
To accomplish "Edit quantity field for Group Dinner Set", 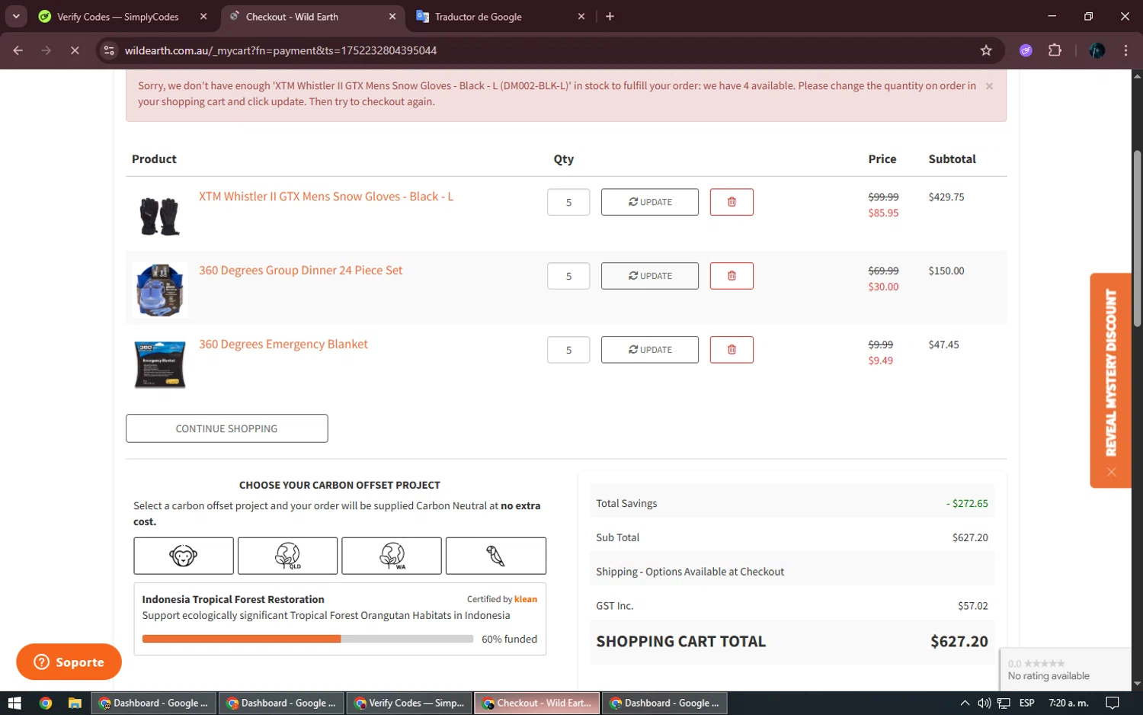I will coord(568,276).
